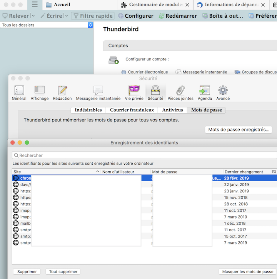Viewport: 277px width, 279px height.
Task: Select the imap row dated 11 oct. 2017
Action: 144,211
